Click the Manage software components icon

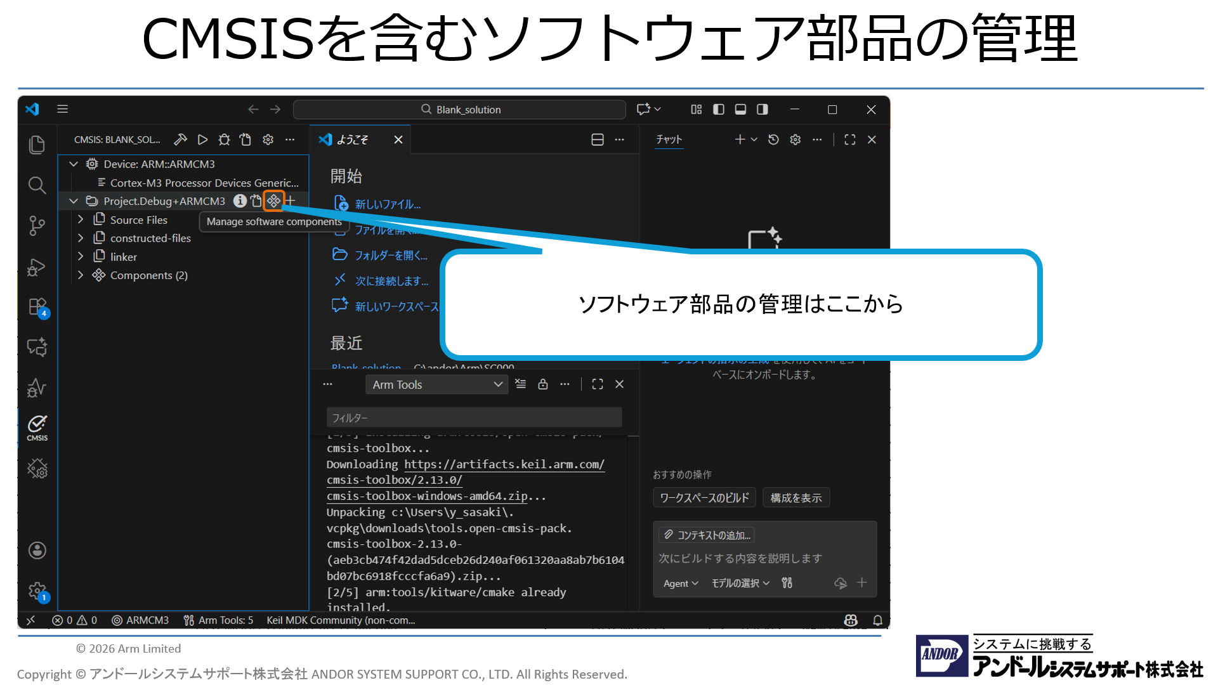point(273,201)
